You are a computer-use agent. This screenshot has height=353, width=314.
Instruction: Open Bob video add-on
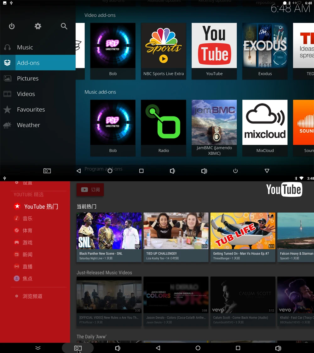coord(113,51)
